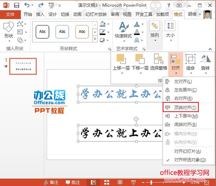This screenshot has height=186, width=216.
Task: Expand the shape styles gallery More arrow
Action: 95,39
